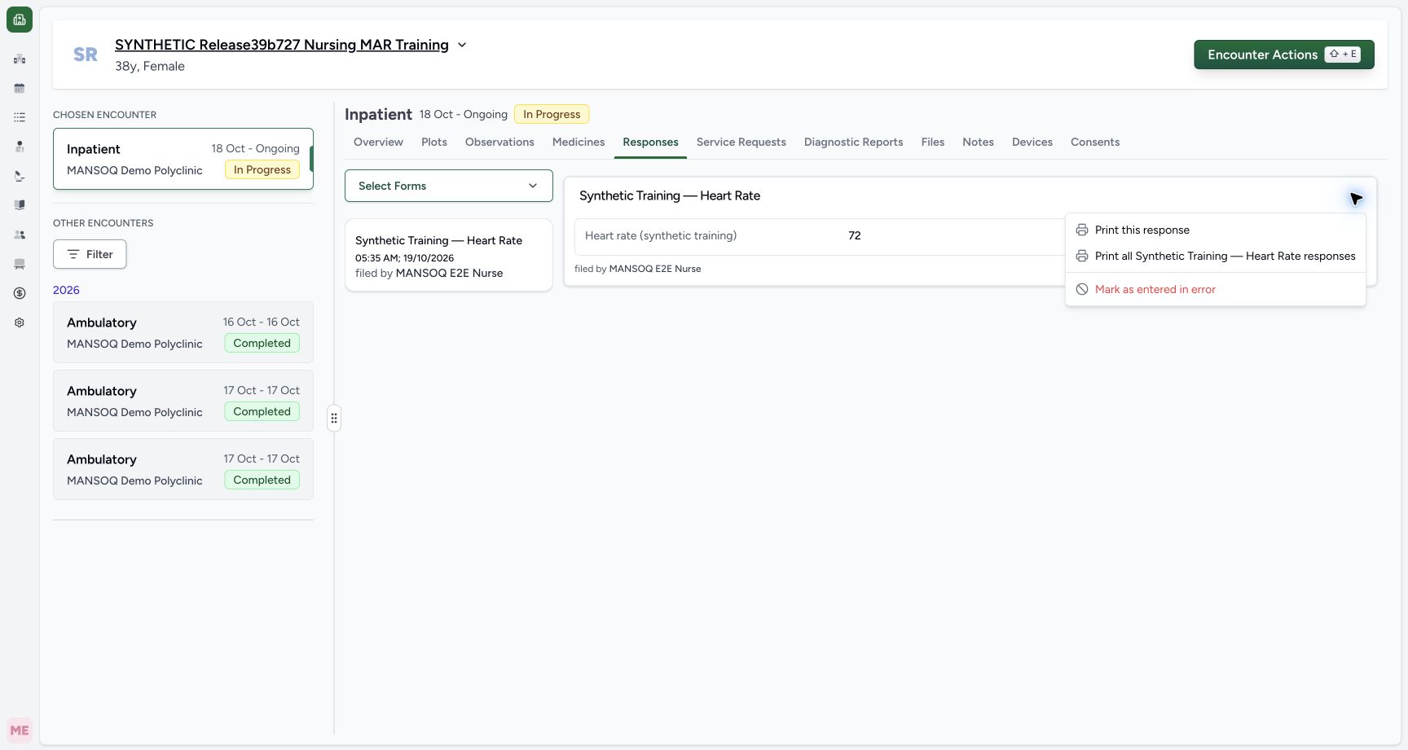Click the filter lines icon in Filter button
Viewport: 1408px width, 750px height.
pos(73,254)
